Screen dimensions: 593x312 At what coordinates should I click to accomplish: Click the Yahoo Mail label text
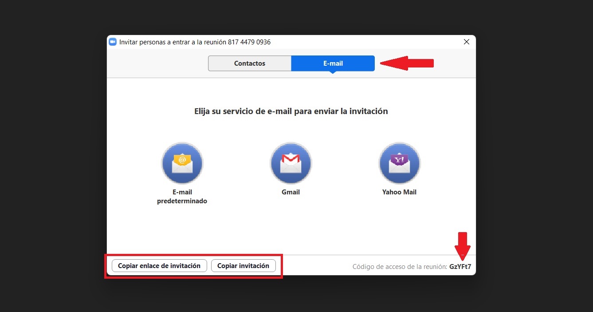pyautogui.click(x=399, y=192)
